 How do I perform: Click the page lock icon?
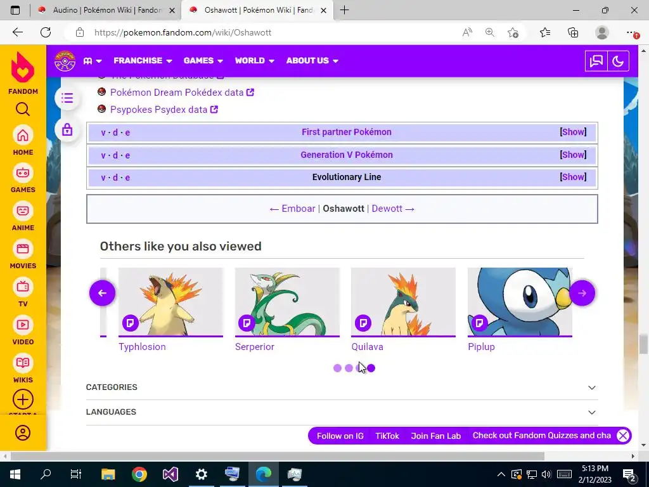67,130
